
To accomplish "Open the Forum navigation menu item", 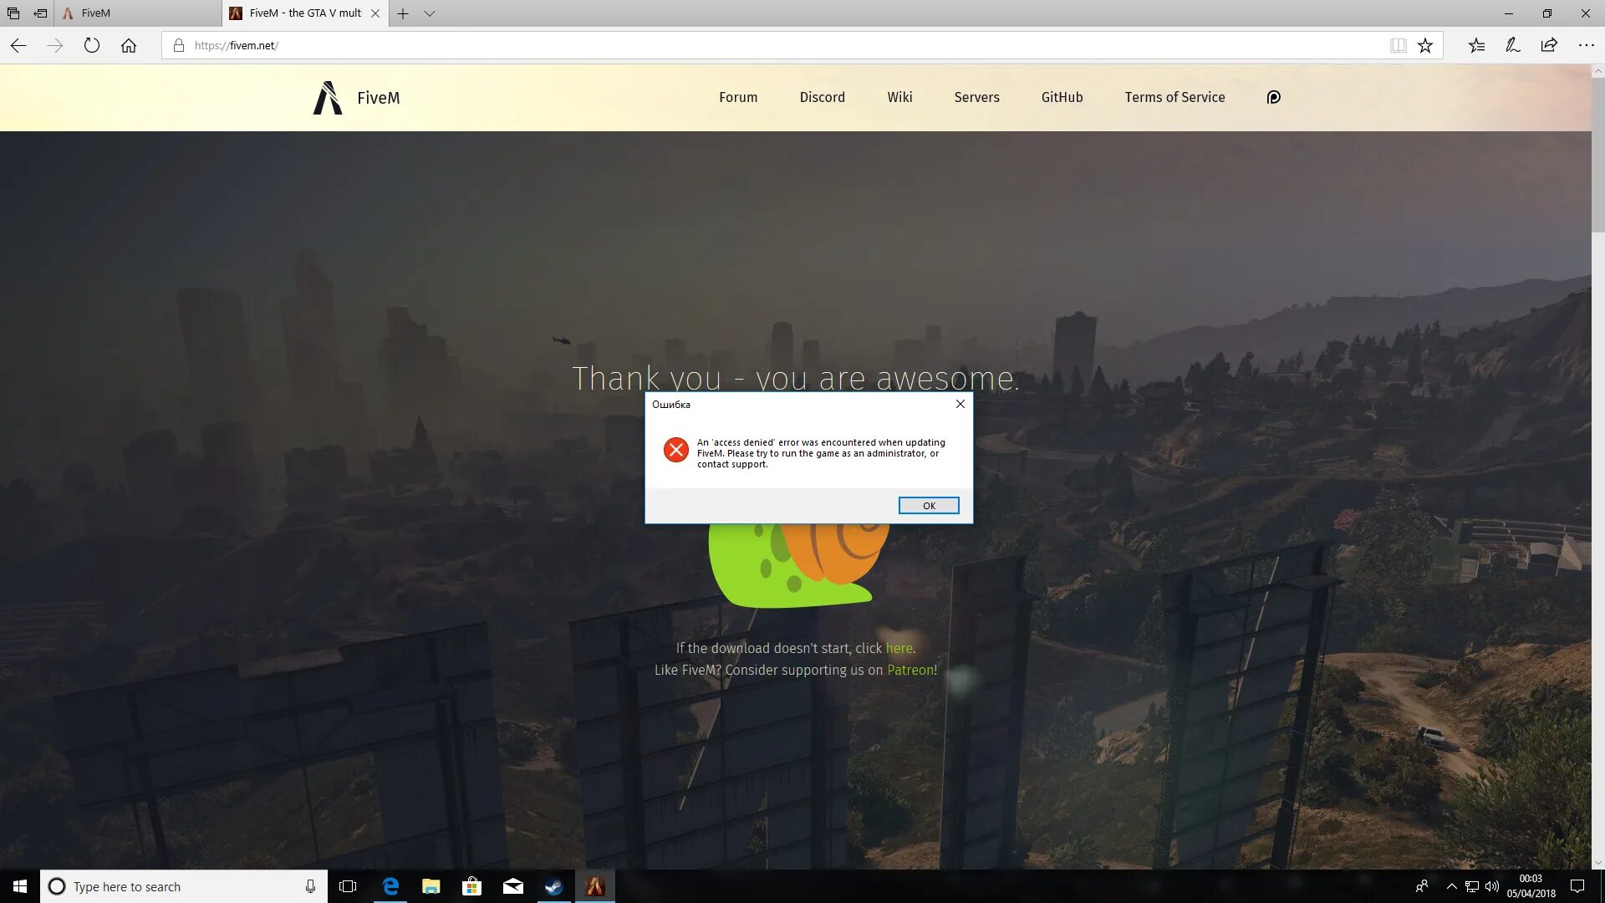I will [x=737, y=97].
